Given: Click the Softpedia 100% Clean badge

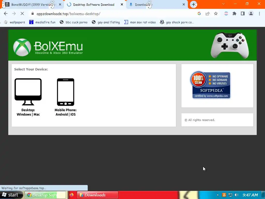Looking at the screenshot, I should pyautogui.click(x=211, y=85).
